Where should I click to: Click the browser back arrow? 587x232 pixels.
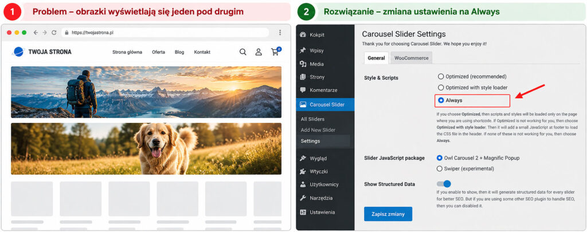[x=36, y=33]
